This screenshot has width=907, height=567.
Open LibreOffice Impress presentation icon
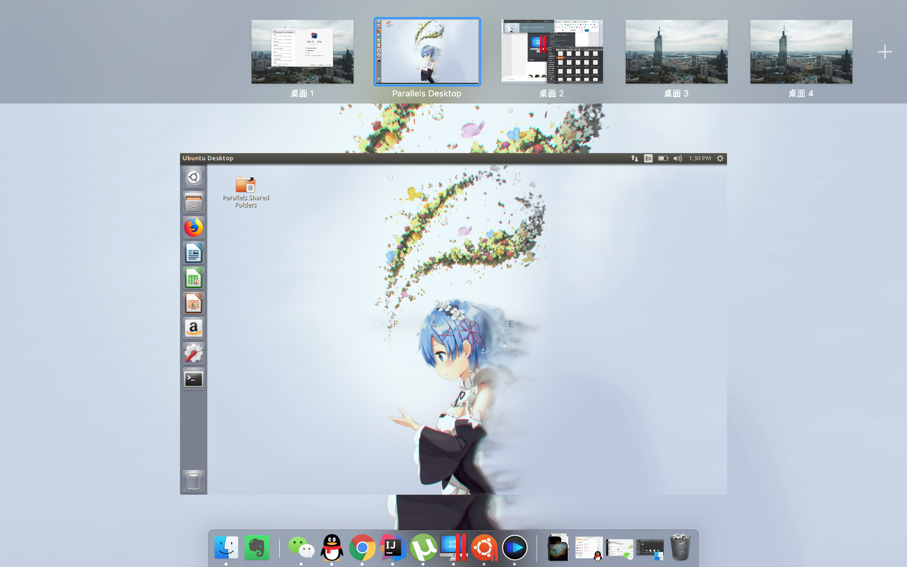point(193,303)
